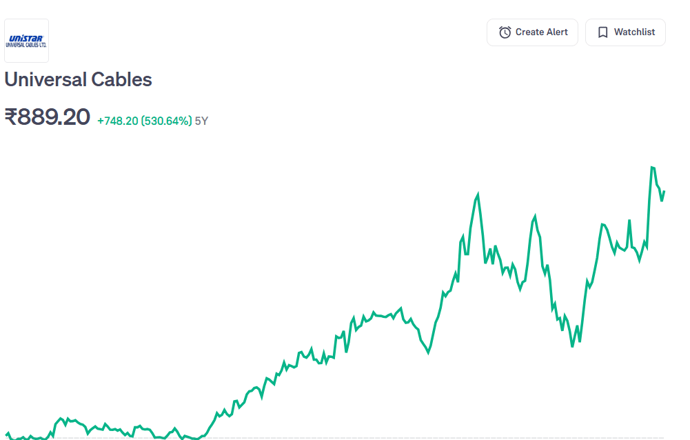Click the dashed baseline under the chart
This screenshot has height=440, width=690.
point(345,438)
